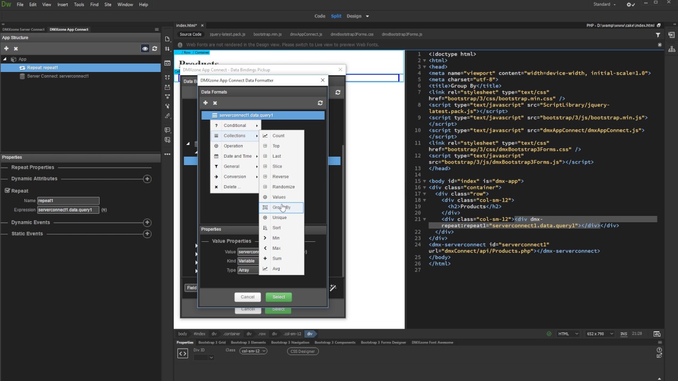The height and width of the screenshot is (381, 678).
Task: Add a Dynamic Event with plus button
Action: pos(147,222)
